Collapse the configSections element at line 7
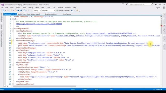This screenshot has width=166, height=93. (13, 31)
